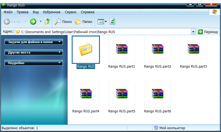
Task: Click the folder icon in address bar
Action: [x=18, y=31]
